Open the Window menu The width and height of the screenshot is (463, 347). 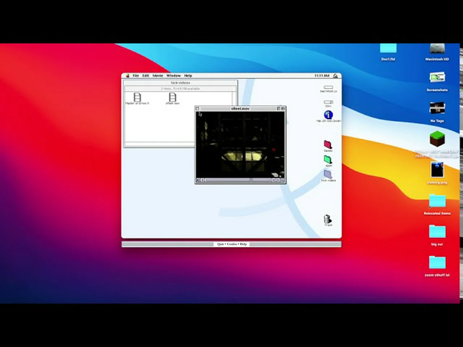pyautogui.click(x=174, y=76)
